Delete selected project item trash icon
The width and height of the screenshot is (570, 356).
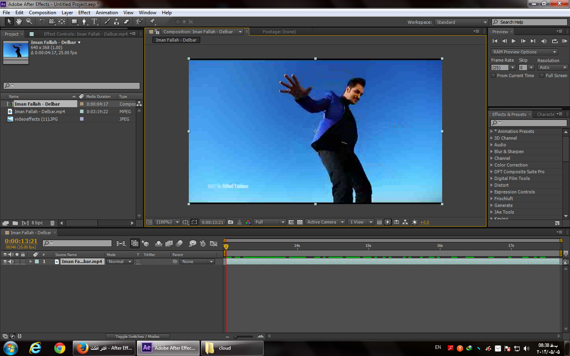[x=52, y=223]
